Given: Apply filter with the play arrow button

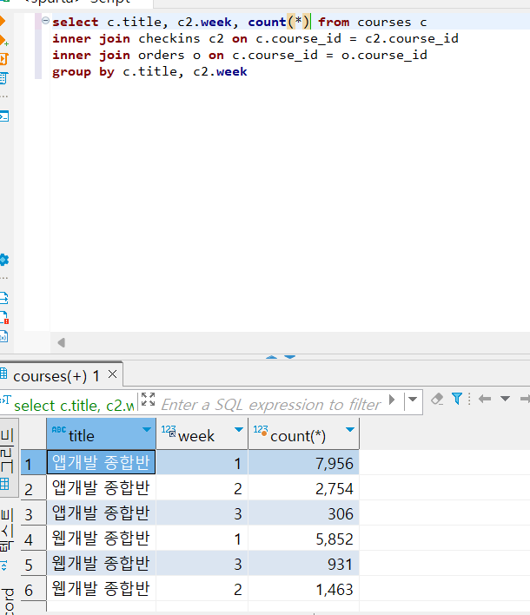Looking at the screenshot, I should coord(392,400).
